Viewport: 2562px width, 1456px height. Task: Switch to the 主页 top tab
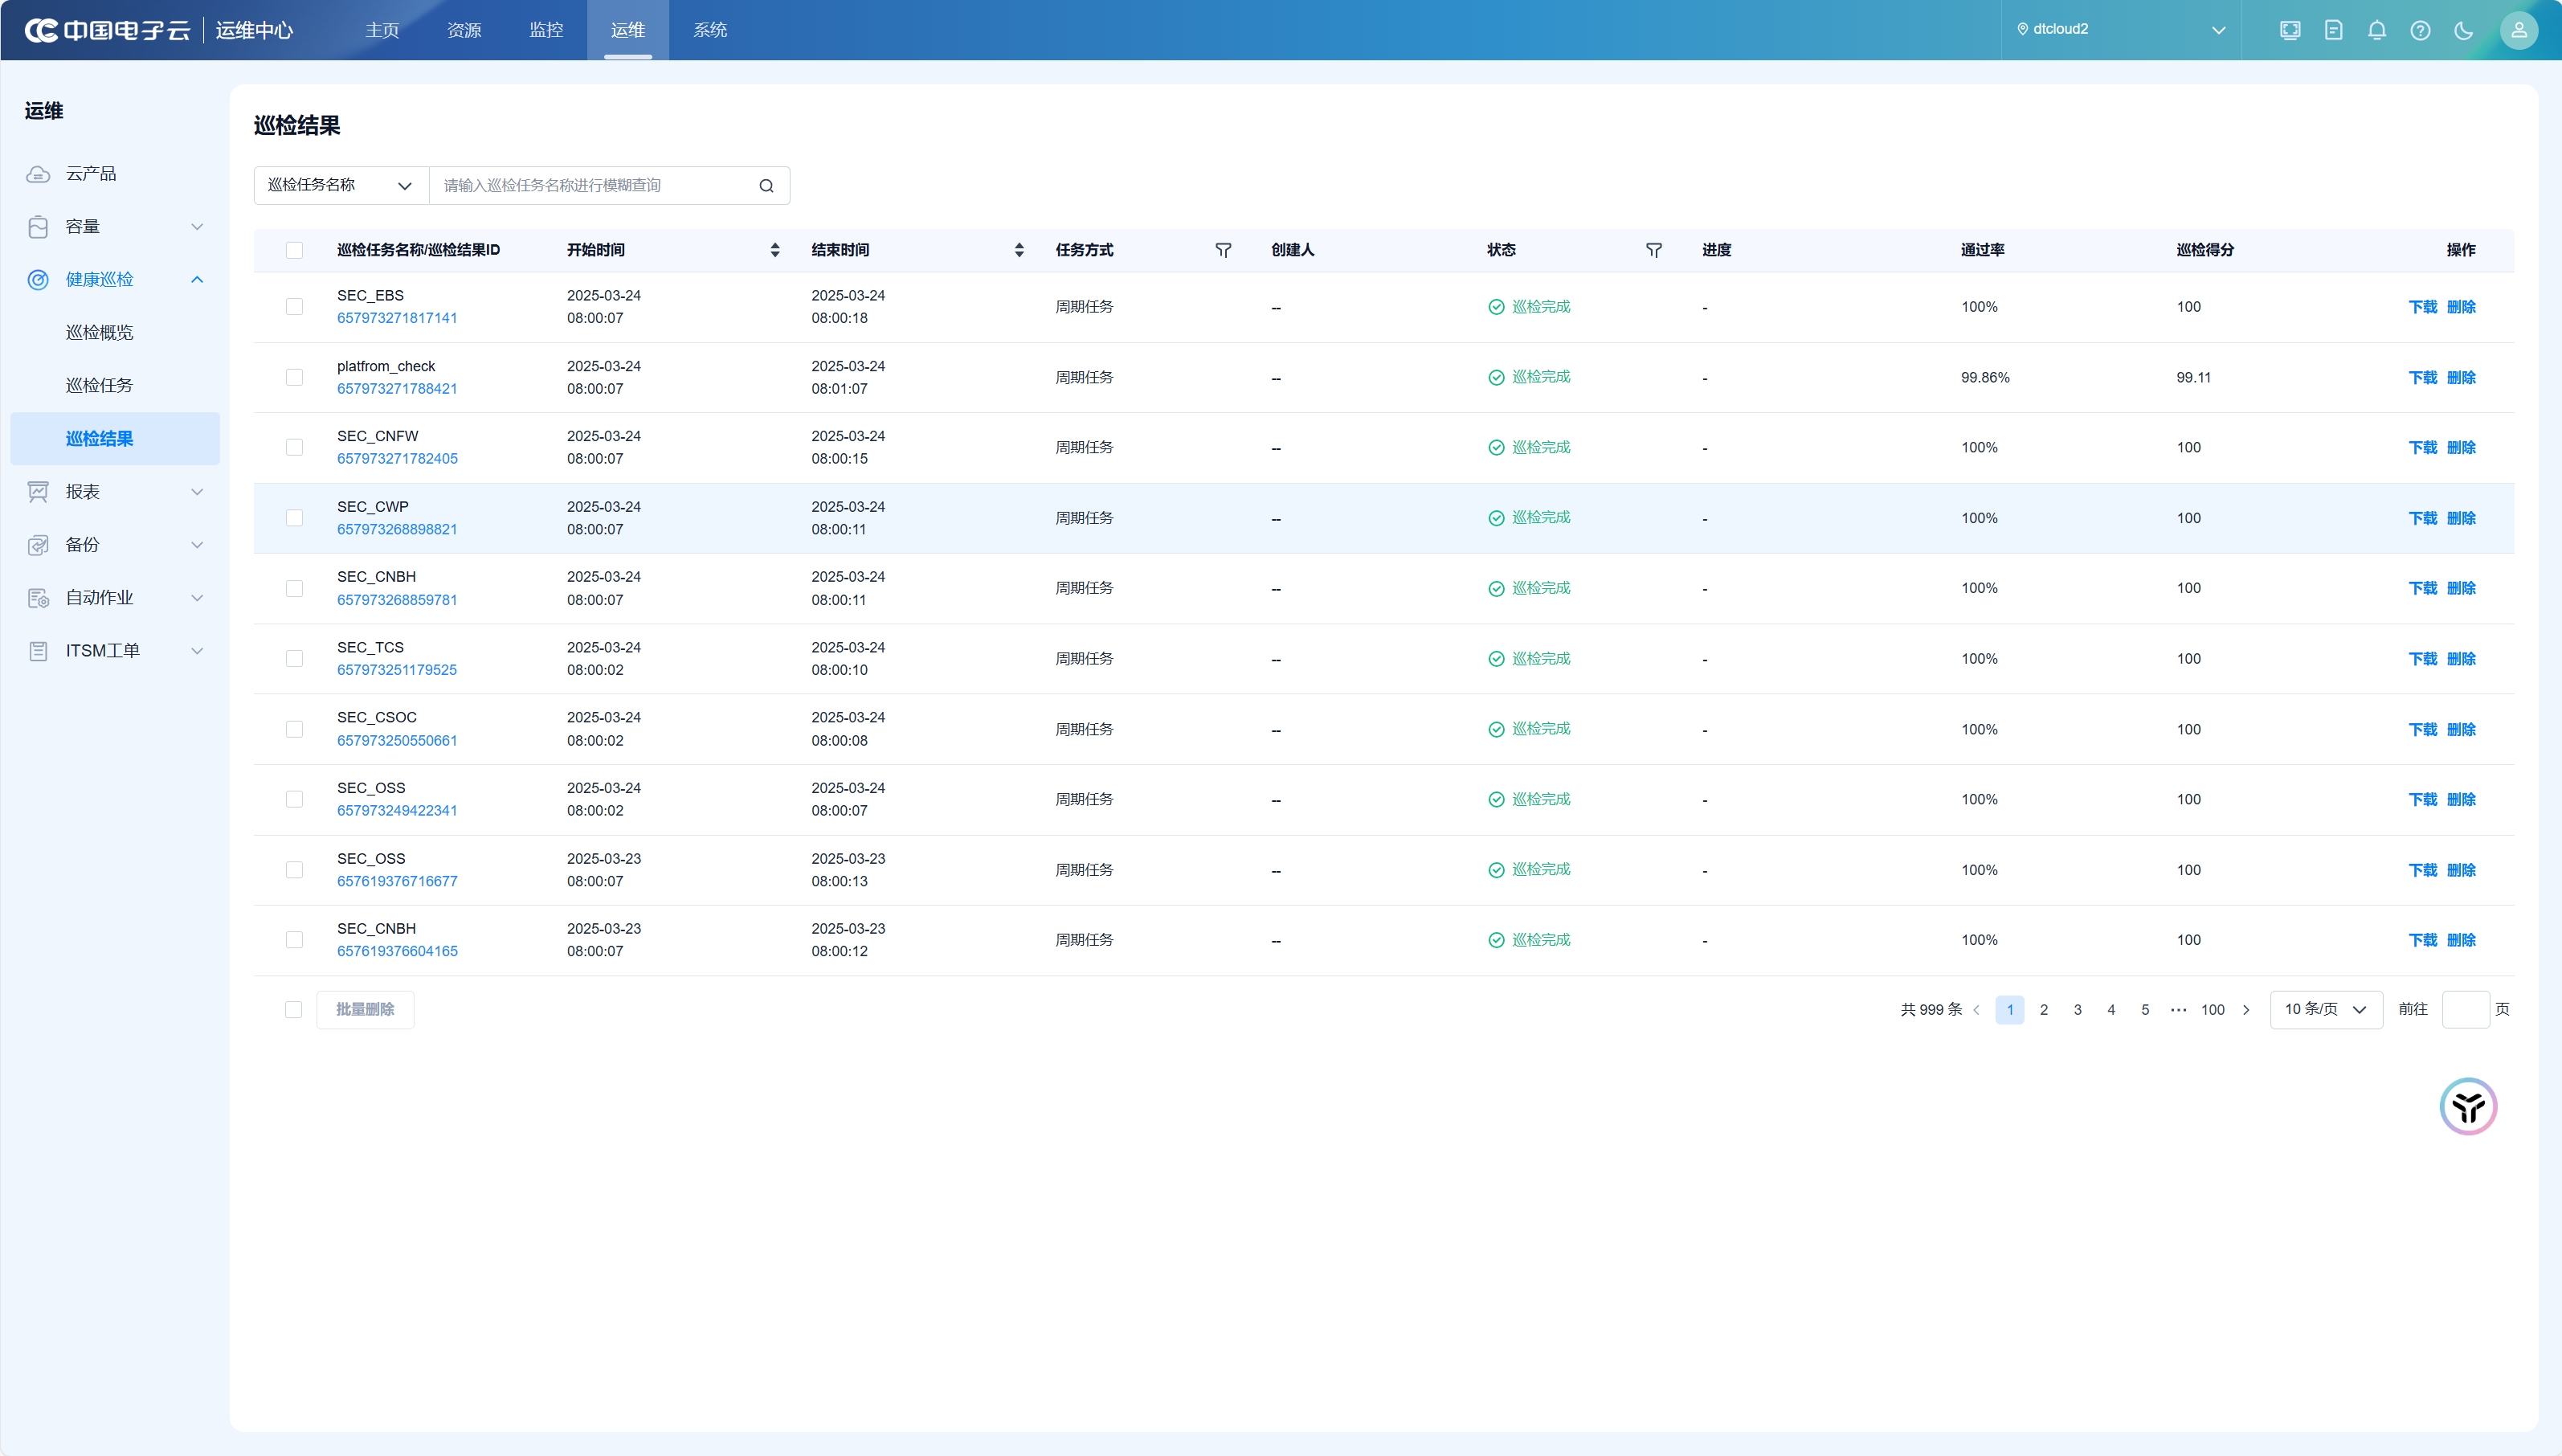[x=382, y=30]
